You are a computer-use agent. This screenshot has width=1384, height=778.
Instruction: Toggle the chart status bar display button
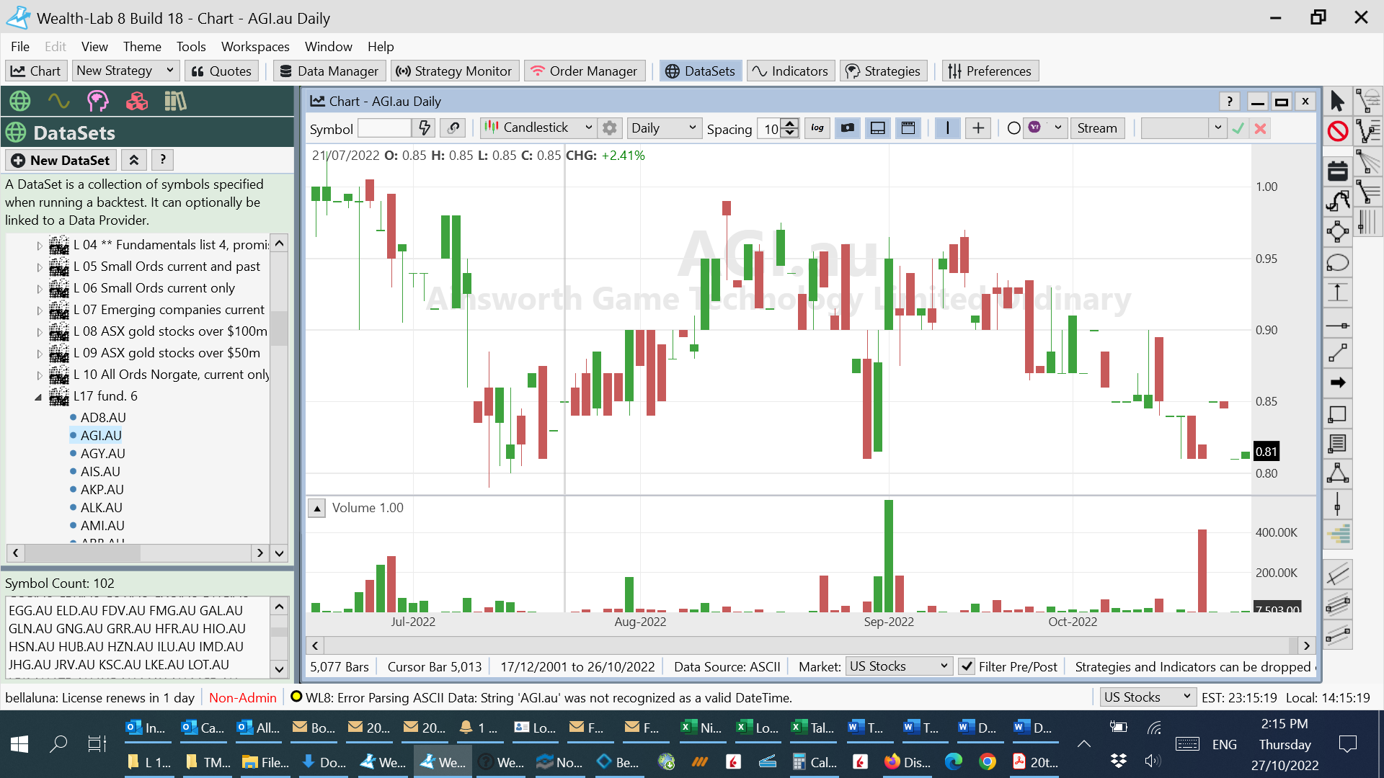908,128
